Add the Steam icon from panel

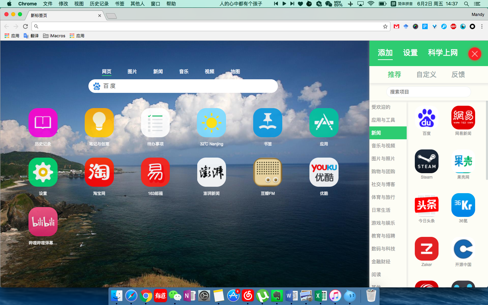tap(427, 161)
